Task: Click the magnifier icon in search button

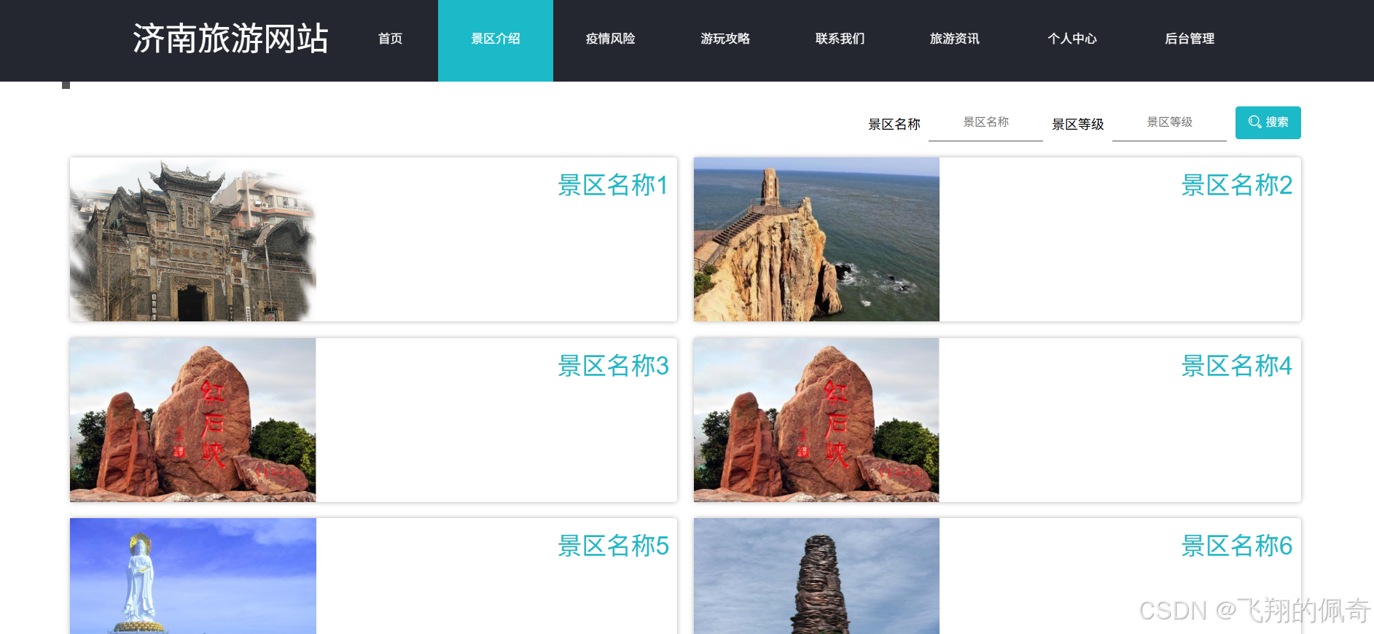Action: pos(1255,122)
